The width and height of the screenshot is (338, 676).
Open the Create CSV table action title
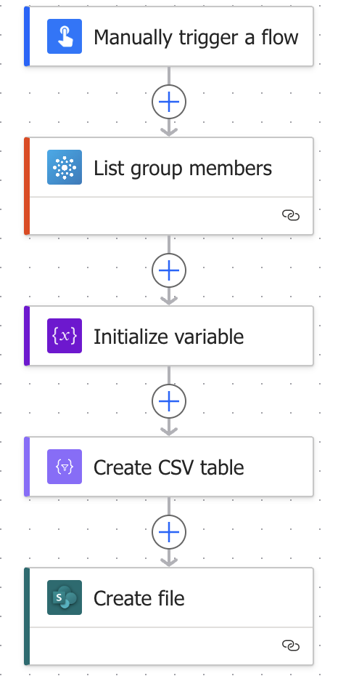(x=168, y=467)
